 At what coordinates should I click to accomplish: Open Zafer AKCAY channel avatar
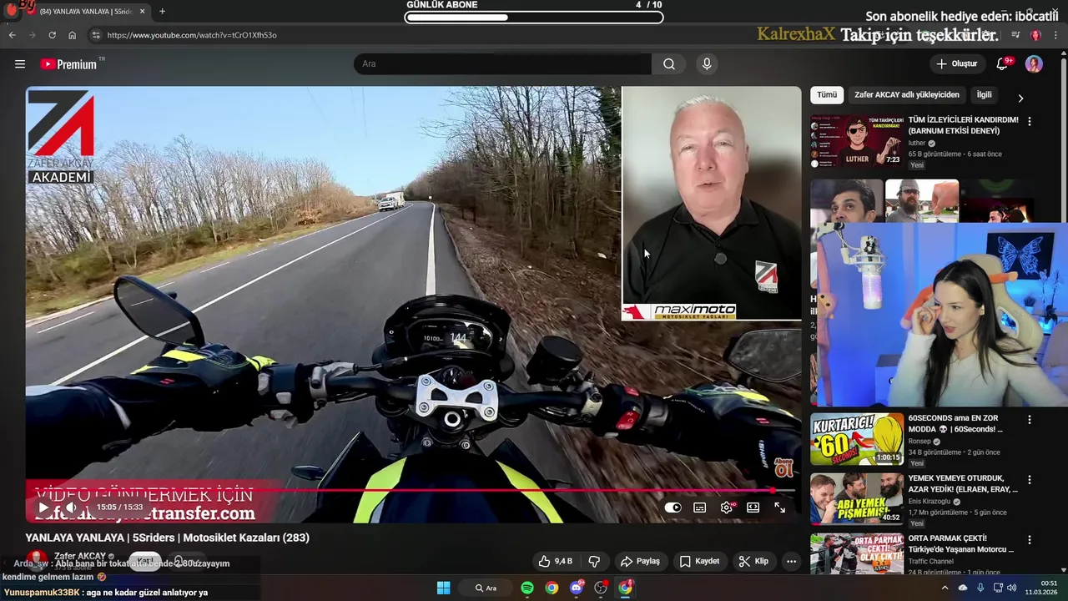click(37, 560)
